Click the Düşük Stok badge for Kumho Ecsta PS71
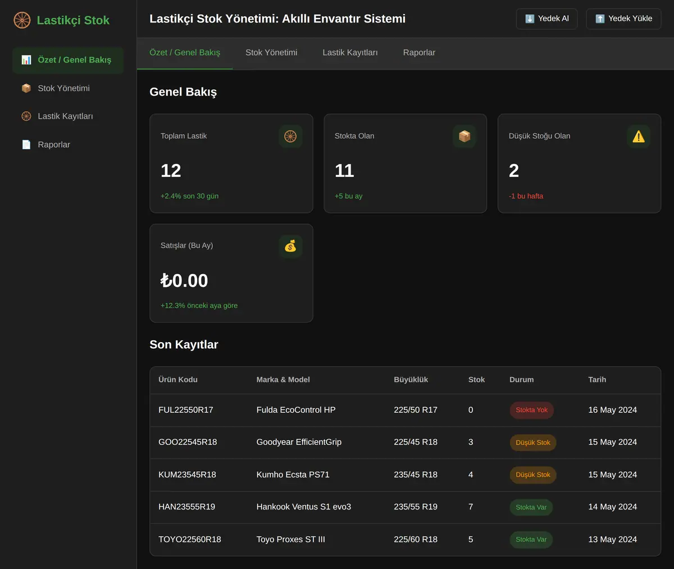The width and height of the screenshot is (674, 569). pos(533,475)
